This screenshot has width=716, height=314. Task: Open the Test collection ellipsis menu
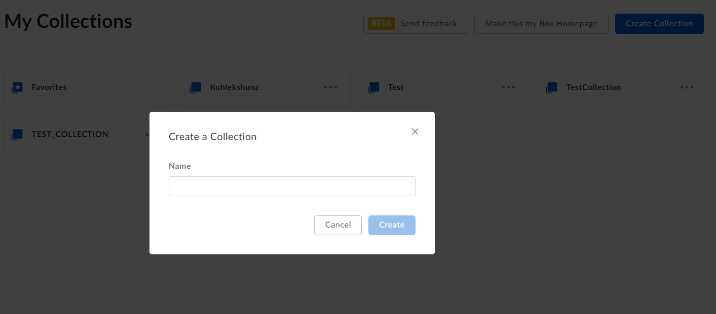coord(508,87)
